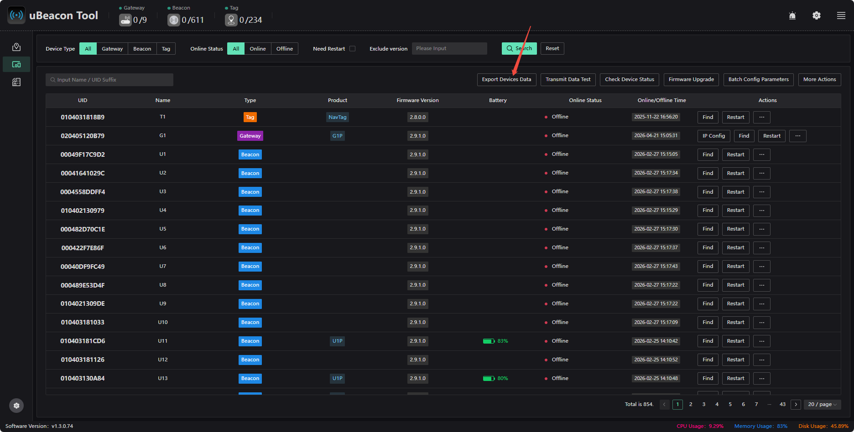Go to page 3 of results
This screenshot has height=432, width=854.
pos(704,404)
